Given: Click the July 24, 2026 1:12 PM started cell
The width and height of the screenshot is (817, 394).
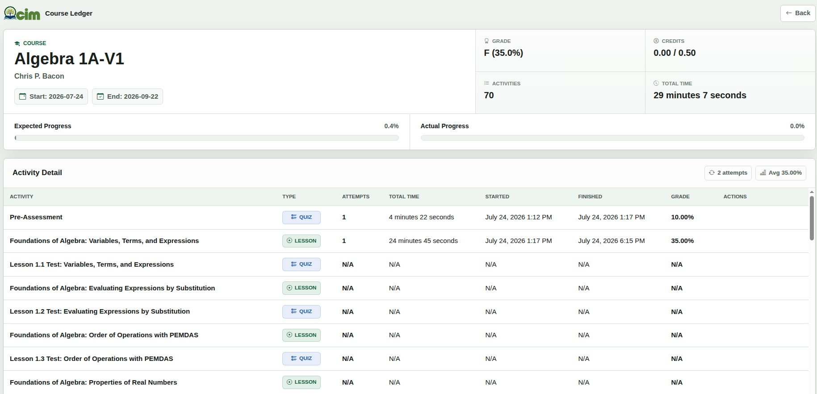Looking at the screenshot, I should click(519, 217).
